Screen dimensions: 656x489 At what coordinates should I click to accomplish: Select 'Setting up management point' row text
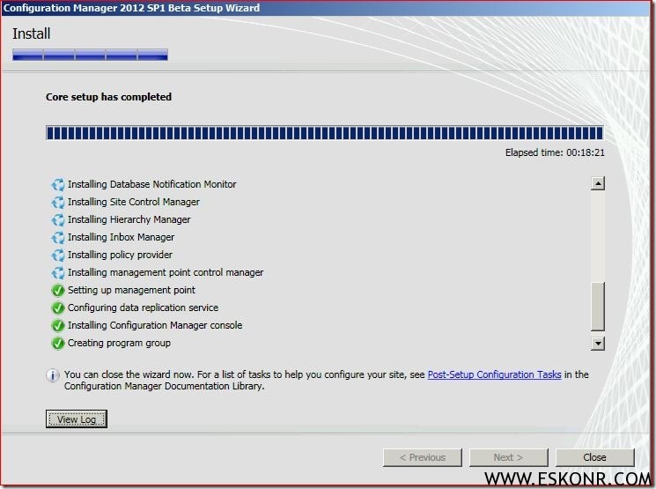pos(131,290)
